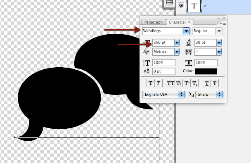The width and height of the screenshot is (251, 163).
Task: Hide the text layer with eye icon
Action: point(181,6)
